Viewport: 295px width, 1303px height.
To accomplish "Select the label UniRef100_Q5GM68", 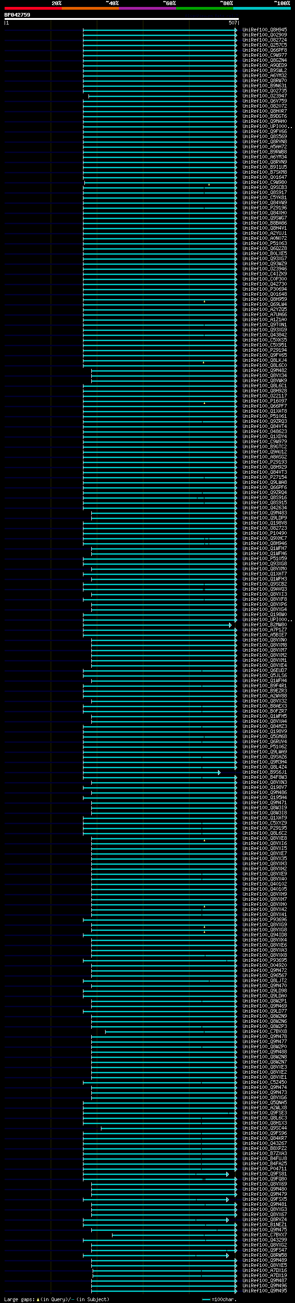I will tap(265, 737).
